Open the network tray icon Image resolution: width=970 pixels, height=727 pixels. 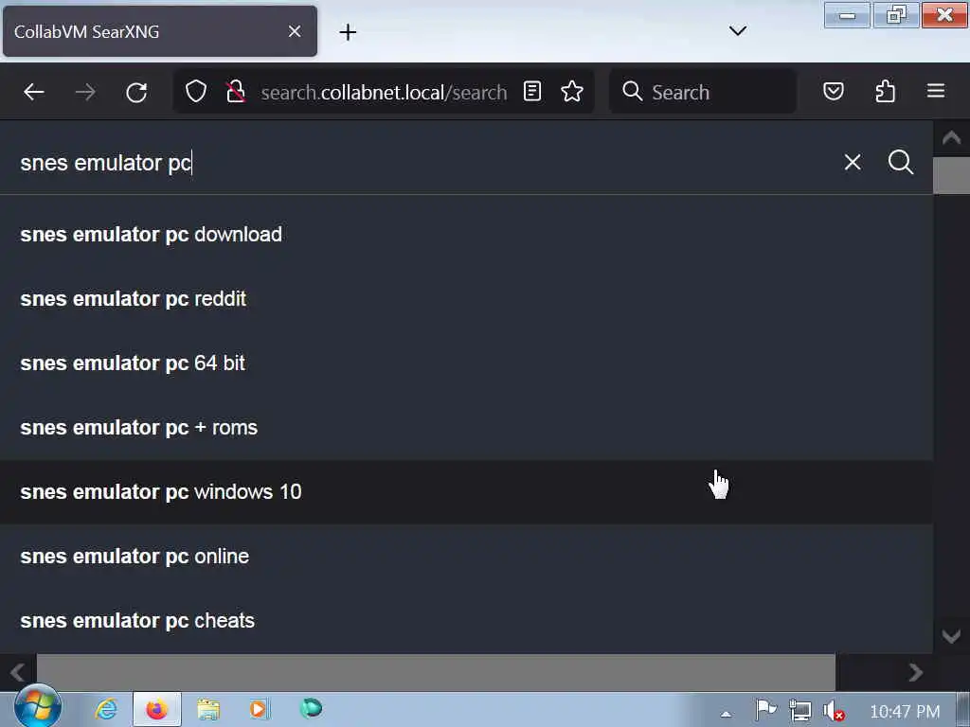(x=799, y=711)
